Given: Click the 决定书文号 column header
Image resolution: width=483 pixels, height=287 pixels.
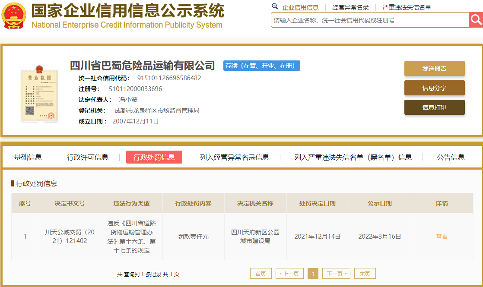Looking at the screenshot, I should 70,203.
